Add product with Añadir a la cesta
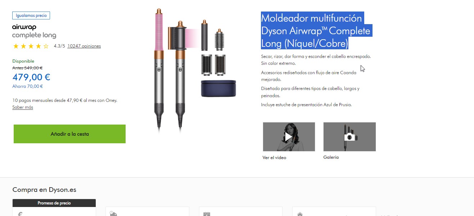 [69, 134]
